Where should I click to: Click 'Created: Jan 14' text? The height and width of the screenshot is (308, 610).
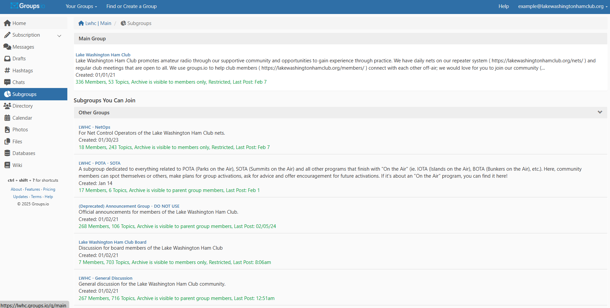pyautogui.click(x=95, y=183)
